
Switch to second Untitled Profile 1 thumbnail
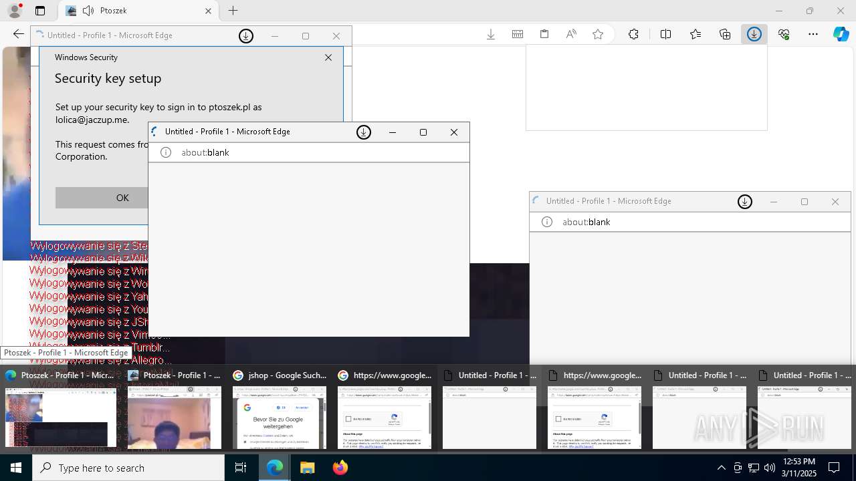[700, 409]
